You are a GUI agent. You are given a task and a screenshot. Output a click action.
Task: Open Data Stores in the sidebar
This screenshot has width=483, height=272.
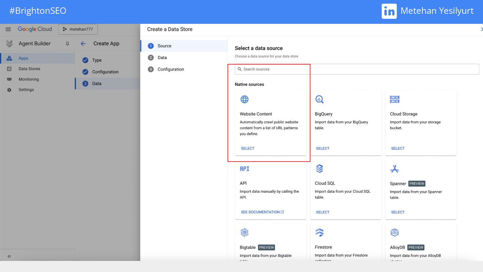pyautogui.click(x=37, y=69)
